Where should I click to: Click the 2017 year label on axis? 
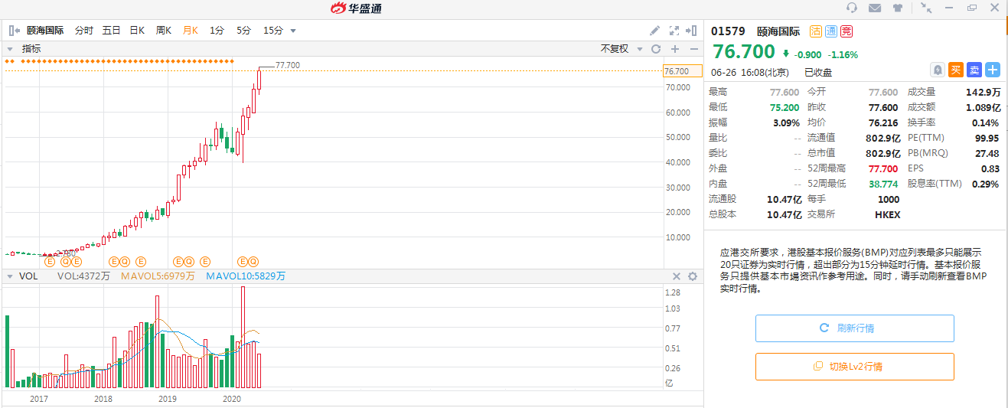[x=38, y=399]
